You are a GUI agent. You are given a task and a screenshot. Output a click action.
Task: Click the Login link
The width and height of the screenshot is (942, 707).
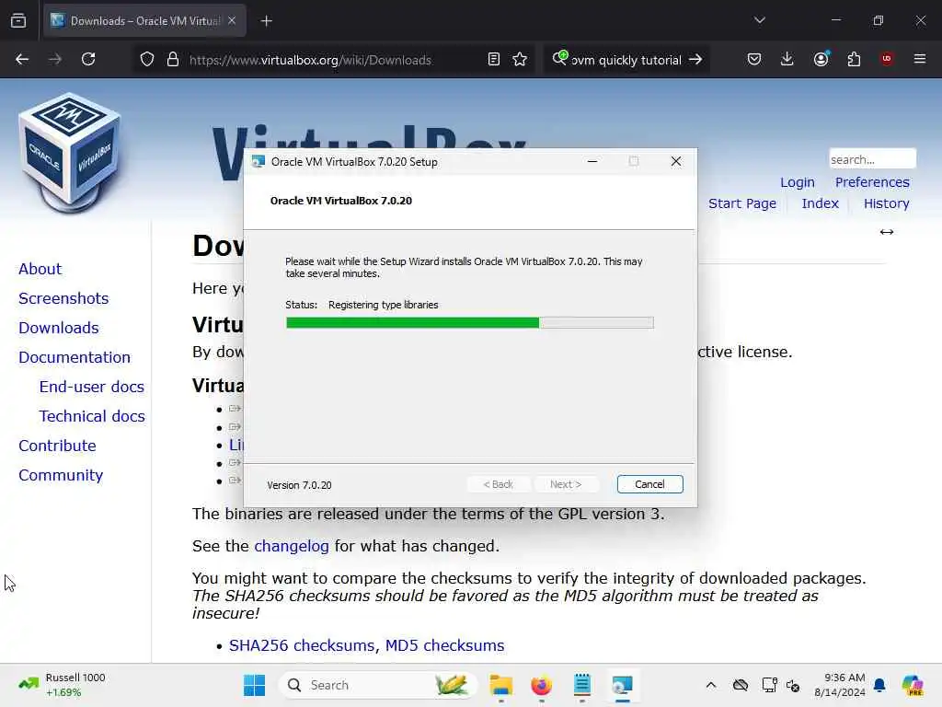click(x=798, y=182)
